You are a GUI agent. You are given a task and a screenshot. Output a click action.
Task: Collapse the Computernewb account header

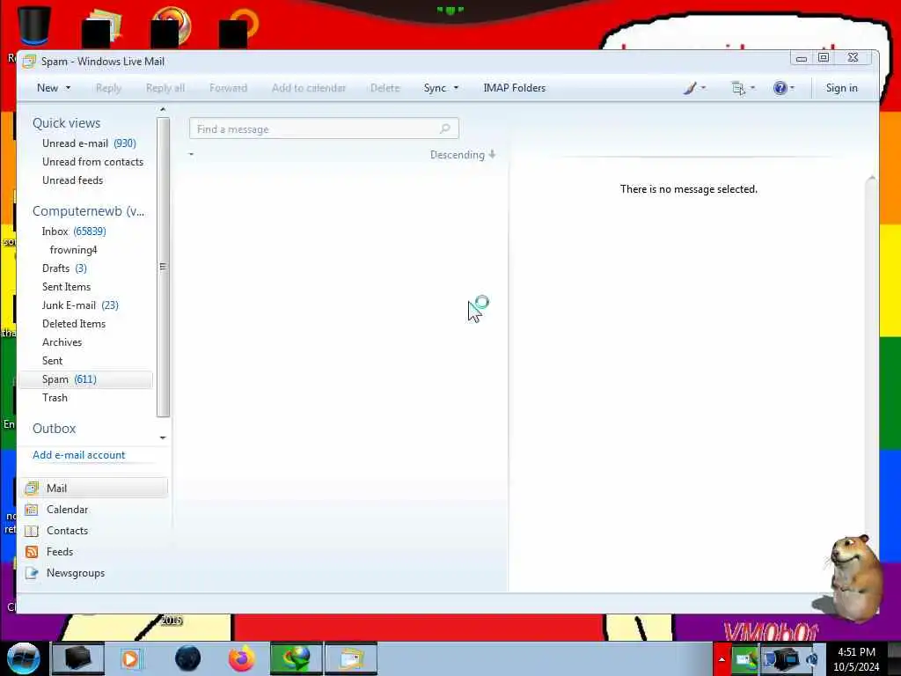(89, 211)
